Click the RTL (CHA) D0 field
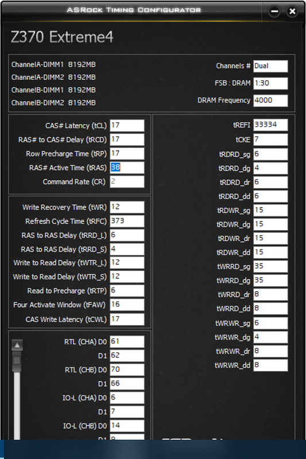306x459 pixels. coord(127,342)
